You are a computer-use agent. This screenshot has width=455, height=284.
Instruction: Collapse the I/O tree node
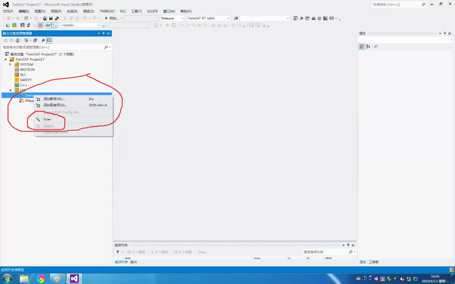pyautogui.click(x=10, y=90)
